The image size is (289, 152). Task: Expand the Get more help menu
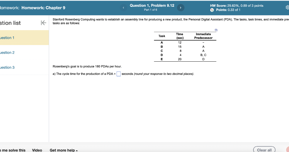click(64, 150)
